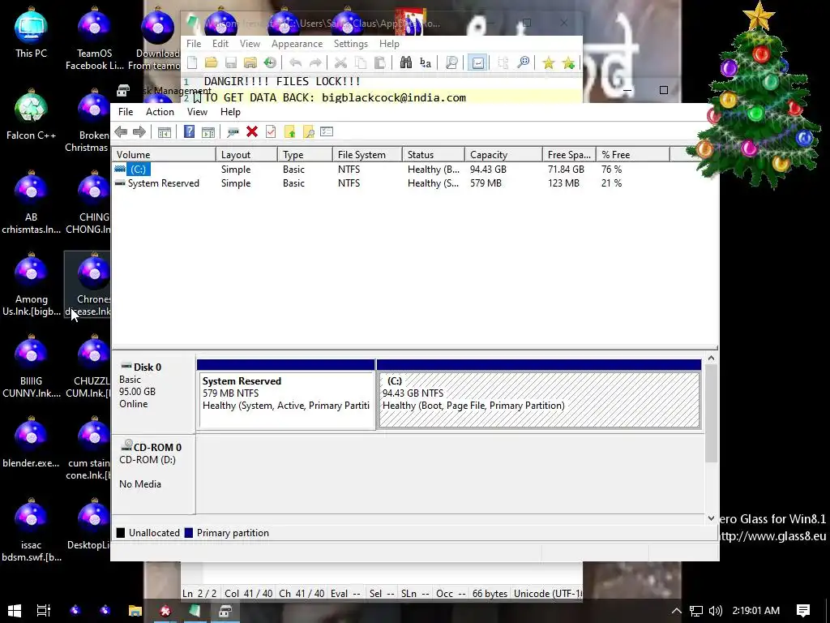Click the Paste clipboard icon in Notepad

pos(379,63)
